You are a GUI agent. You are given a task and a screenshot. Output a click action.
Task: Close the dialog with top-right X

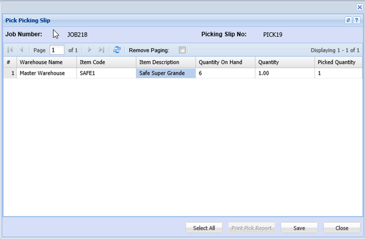pyautogui.click(x=359, y=7)
